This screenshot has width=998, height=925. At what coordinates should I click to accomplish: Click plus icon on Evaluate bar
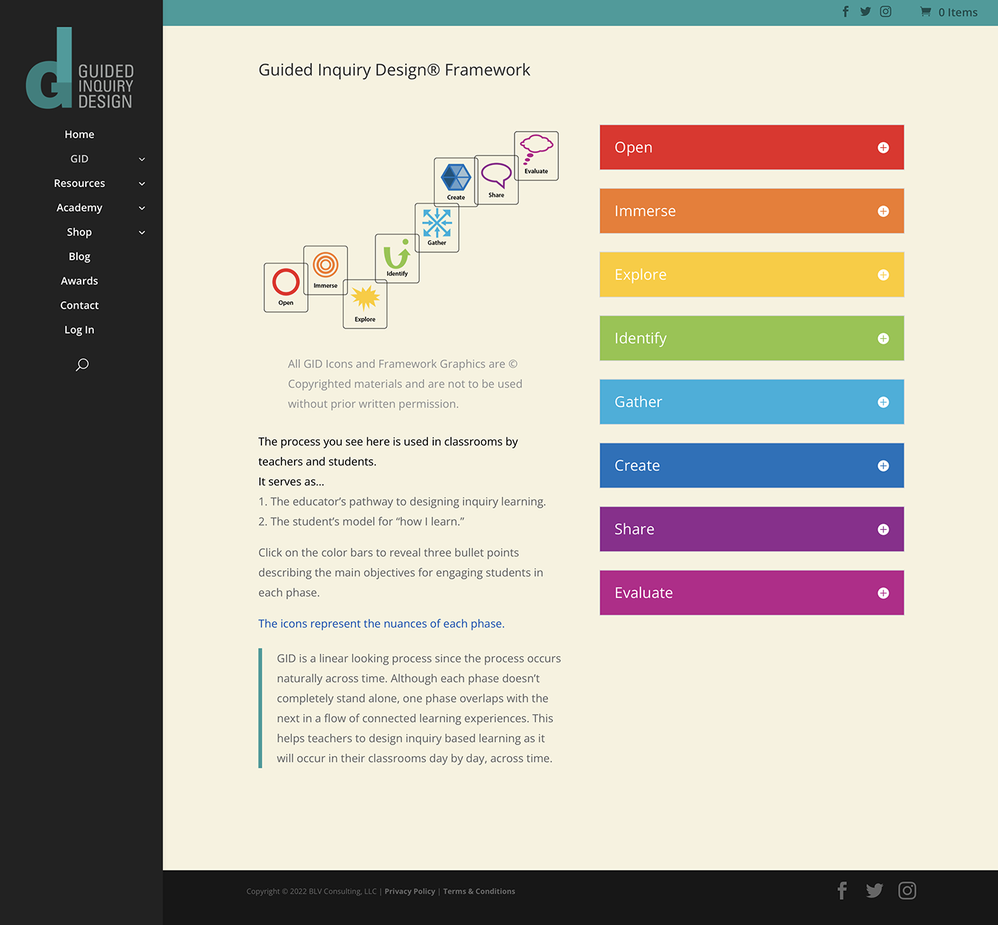883,593
